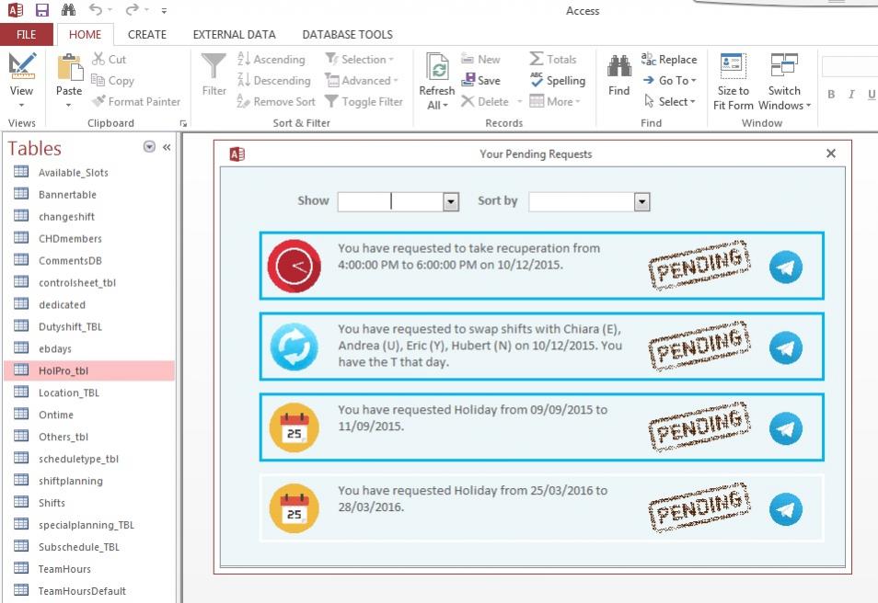Open the TeamHours table

[x=64, y=569]
